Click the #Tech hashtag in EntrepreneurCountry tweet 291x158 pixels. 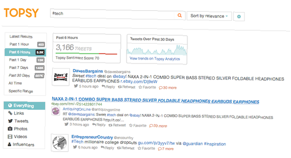click(77, 142)
